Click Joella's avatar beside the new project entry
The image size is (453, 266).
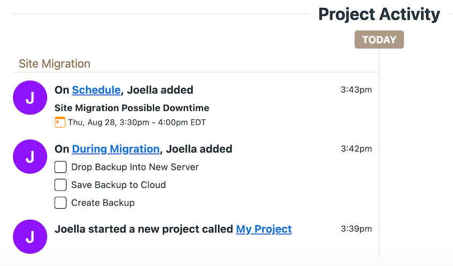tap(30, 237)
